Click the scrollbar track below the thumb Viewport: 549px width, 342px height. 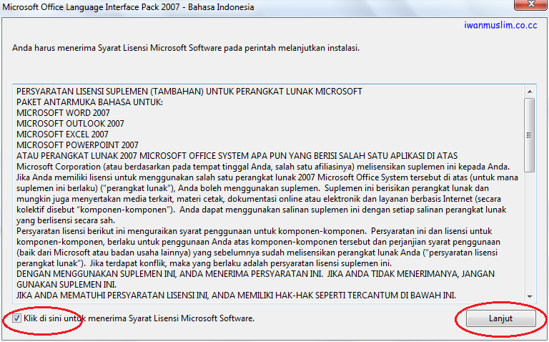[x=530, y=231]
